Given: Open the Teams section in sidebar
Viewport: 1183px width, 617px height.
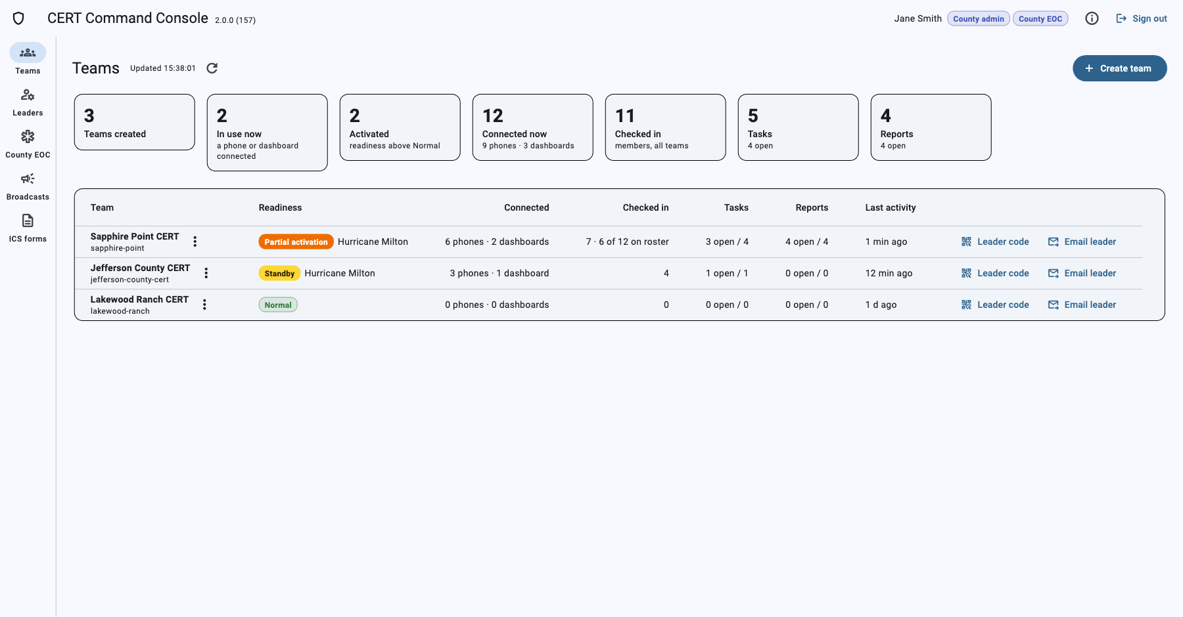Looking at the screenshot, I should point(28,59).
